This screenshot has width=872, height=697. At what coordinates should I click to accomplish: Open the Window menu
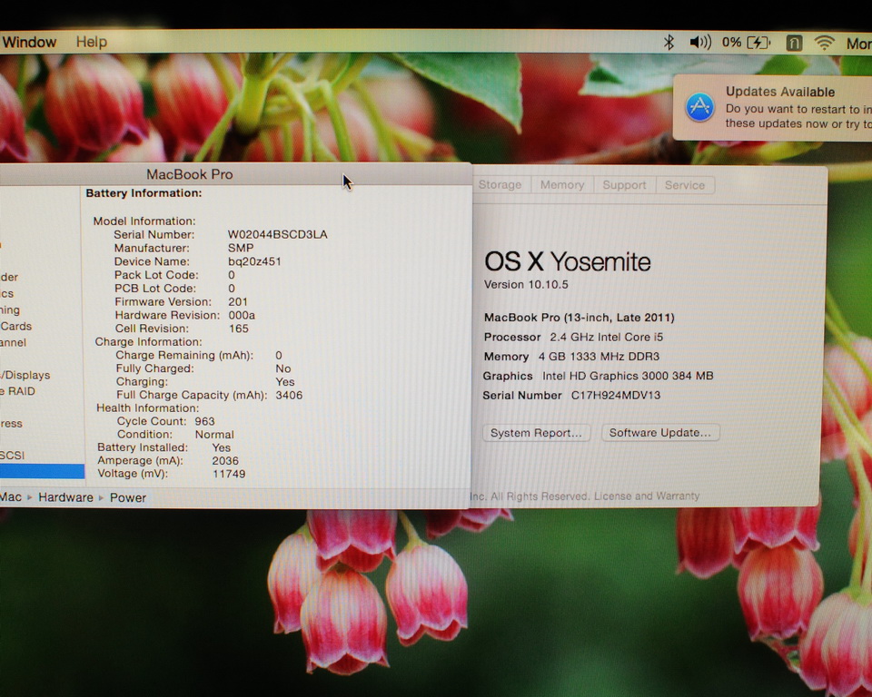(x=29, y=43)
